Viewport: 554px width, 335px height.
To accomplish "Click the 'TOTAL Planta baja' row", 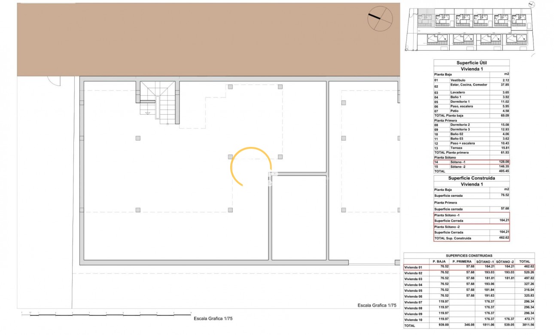I will (x=472, y=116).
